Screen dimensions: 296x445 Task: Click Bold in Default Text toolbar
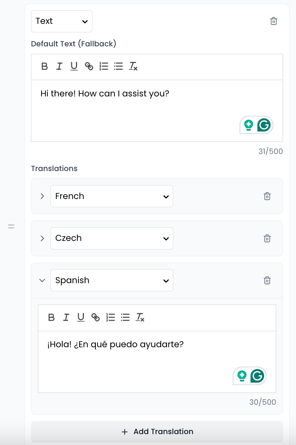(x=44, y=66)
